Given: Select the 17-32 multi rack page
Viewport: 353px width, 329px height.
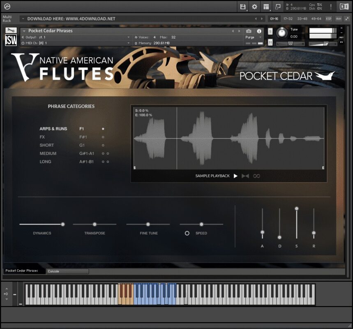Looking at the screenshot, I should [x=288, y=19].
